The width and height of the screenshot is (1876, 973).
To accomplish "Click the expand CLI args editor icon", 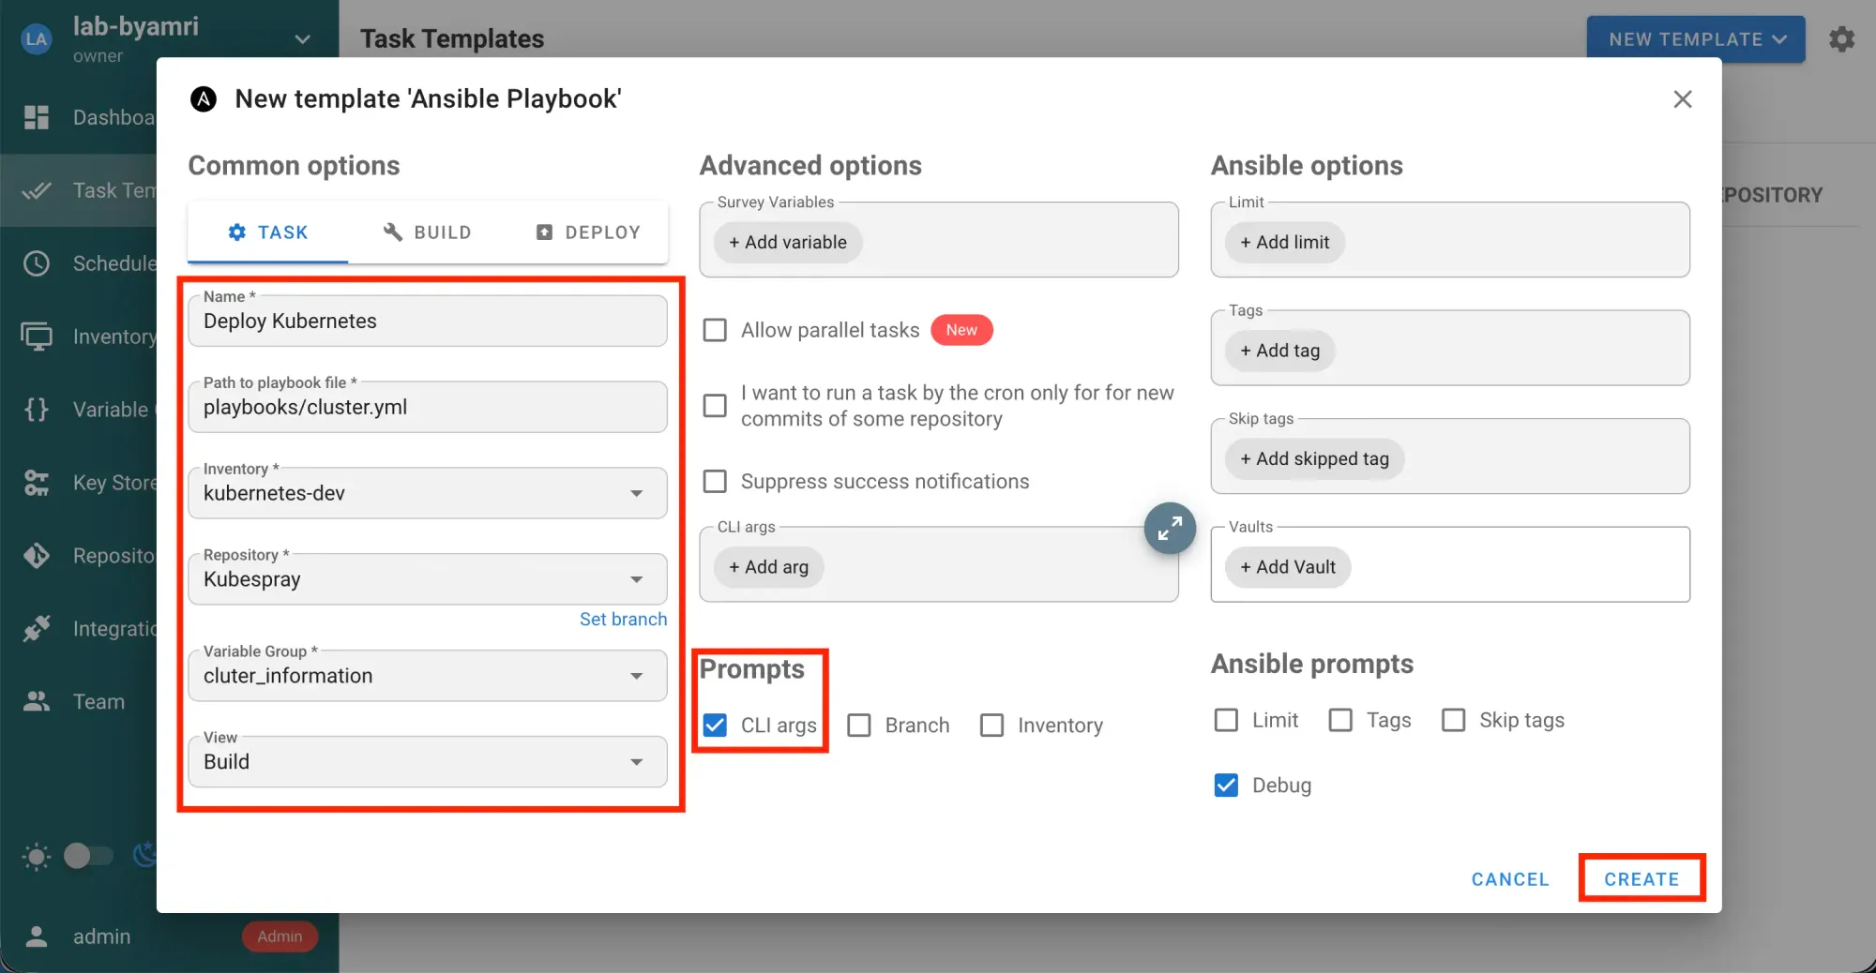I will 1169,529.
